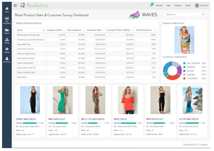Click Fringe Maxi Dress rating bar
214x151 pixels.
(x=31, y=123)
